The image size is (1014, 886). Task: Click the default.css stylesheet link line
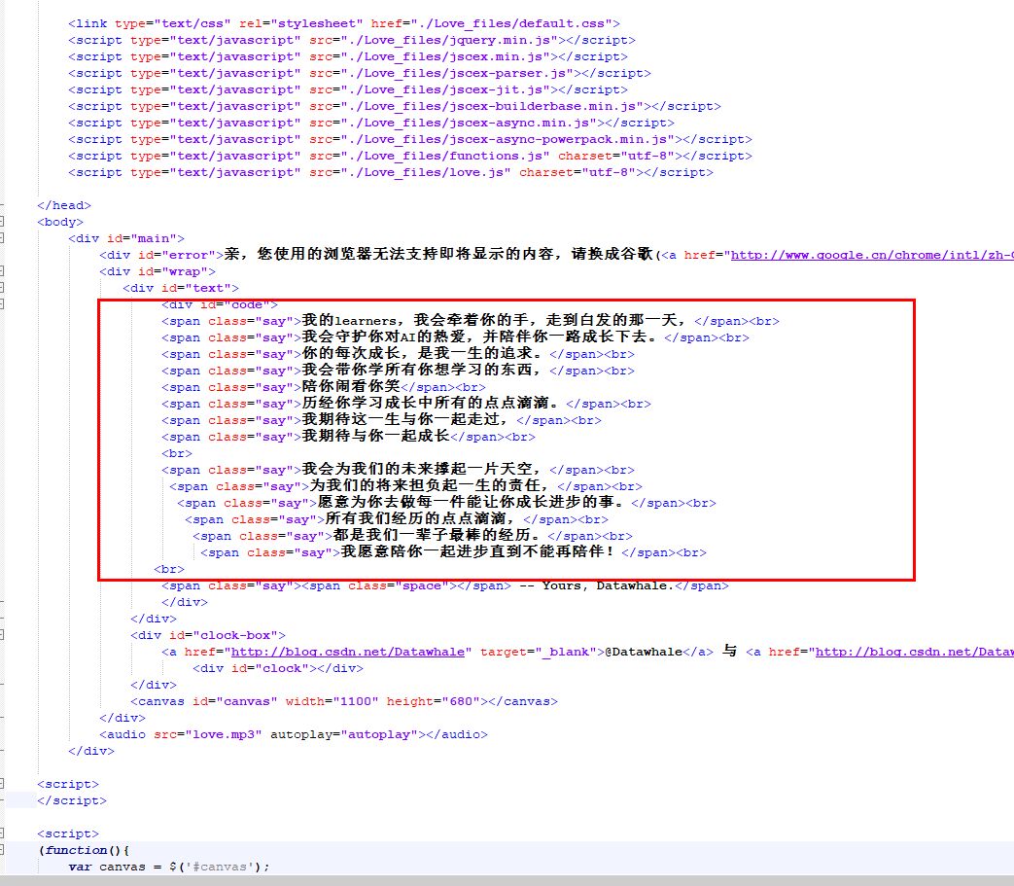pyautogui.click(x=344, y=24)
